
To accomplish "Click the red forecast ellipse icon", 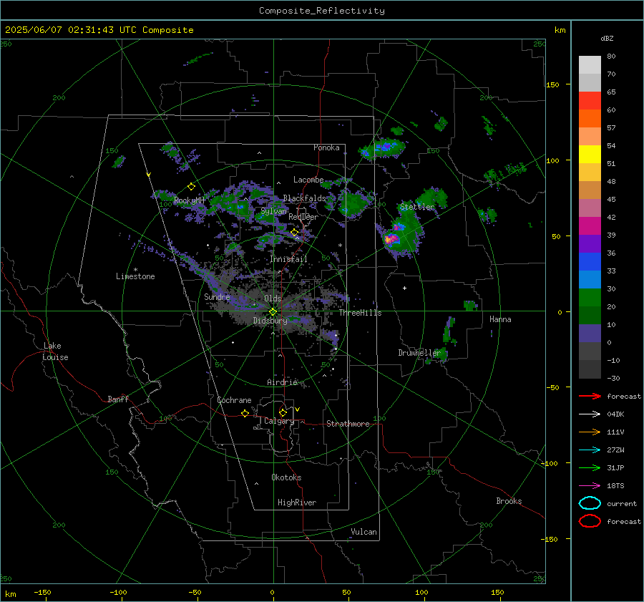I will tap(590, 521).
